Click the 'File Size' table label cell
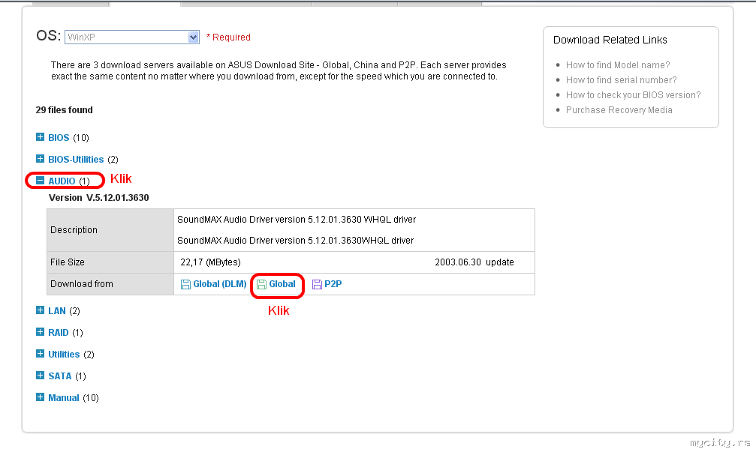Screen dimensions: 756x452 (110, 262)
